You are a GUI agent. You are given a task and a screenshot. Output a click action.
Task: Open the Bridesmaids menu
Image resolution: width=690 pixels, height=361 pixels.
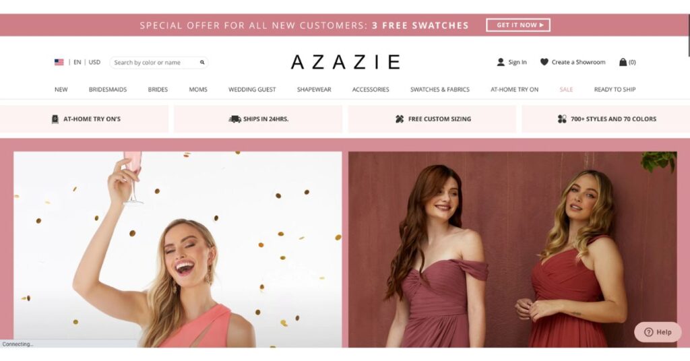(108, 90)
